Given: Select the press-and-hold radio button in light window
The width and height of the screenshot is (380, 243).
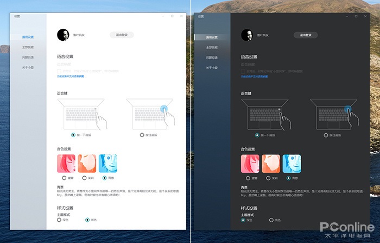Looking at the screenshot, I should [142, 135].
